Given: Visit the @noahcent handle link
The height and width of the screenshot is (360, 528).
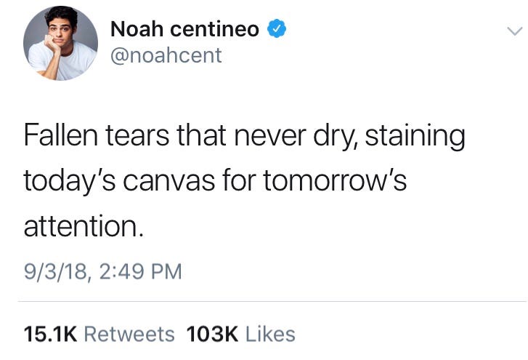Looking at the screenshot, I should coord(166,55).
